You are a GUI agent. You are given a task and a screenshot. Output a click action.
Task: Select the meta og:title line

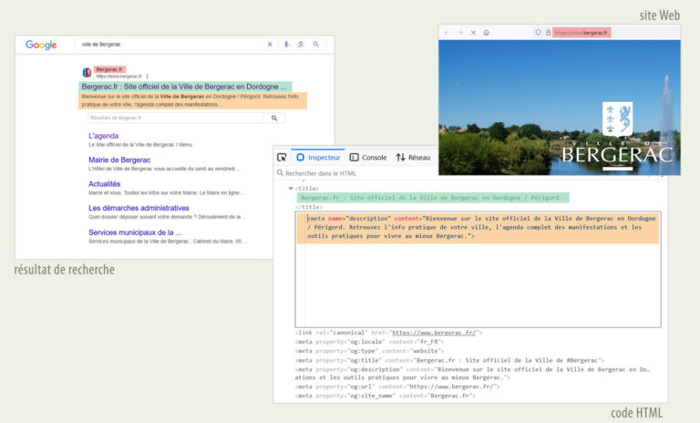[449, 360]
